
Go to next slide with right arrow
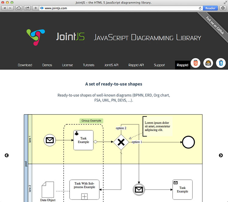point(221,155)
